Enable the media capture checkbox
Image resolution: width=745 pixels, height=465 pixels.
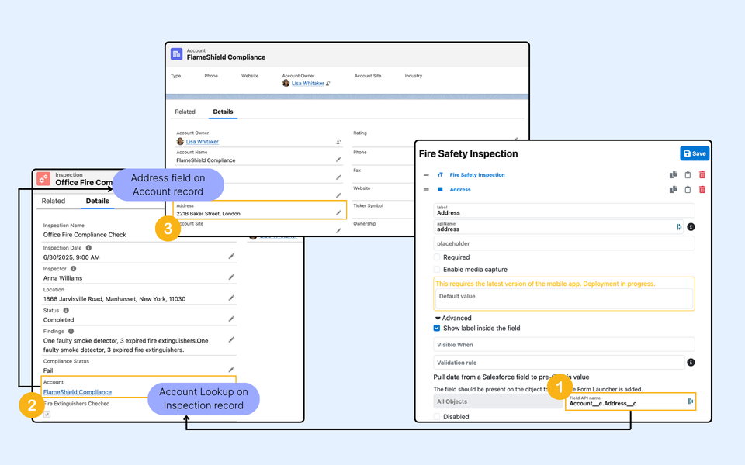pyautogui.click(x=438, y=270)
